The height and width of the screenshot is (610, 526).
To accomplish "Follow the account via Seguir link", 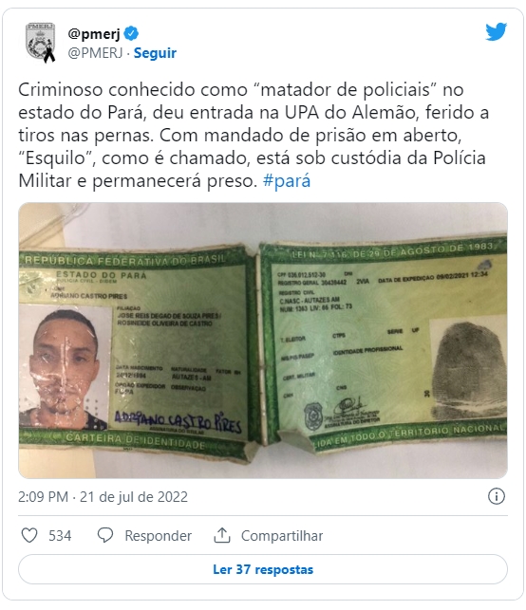I will coord(155,53).
